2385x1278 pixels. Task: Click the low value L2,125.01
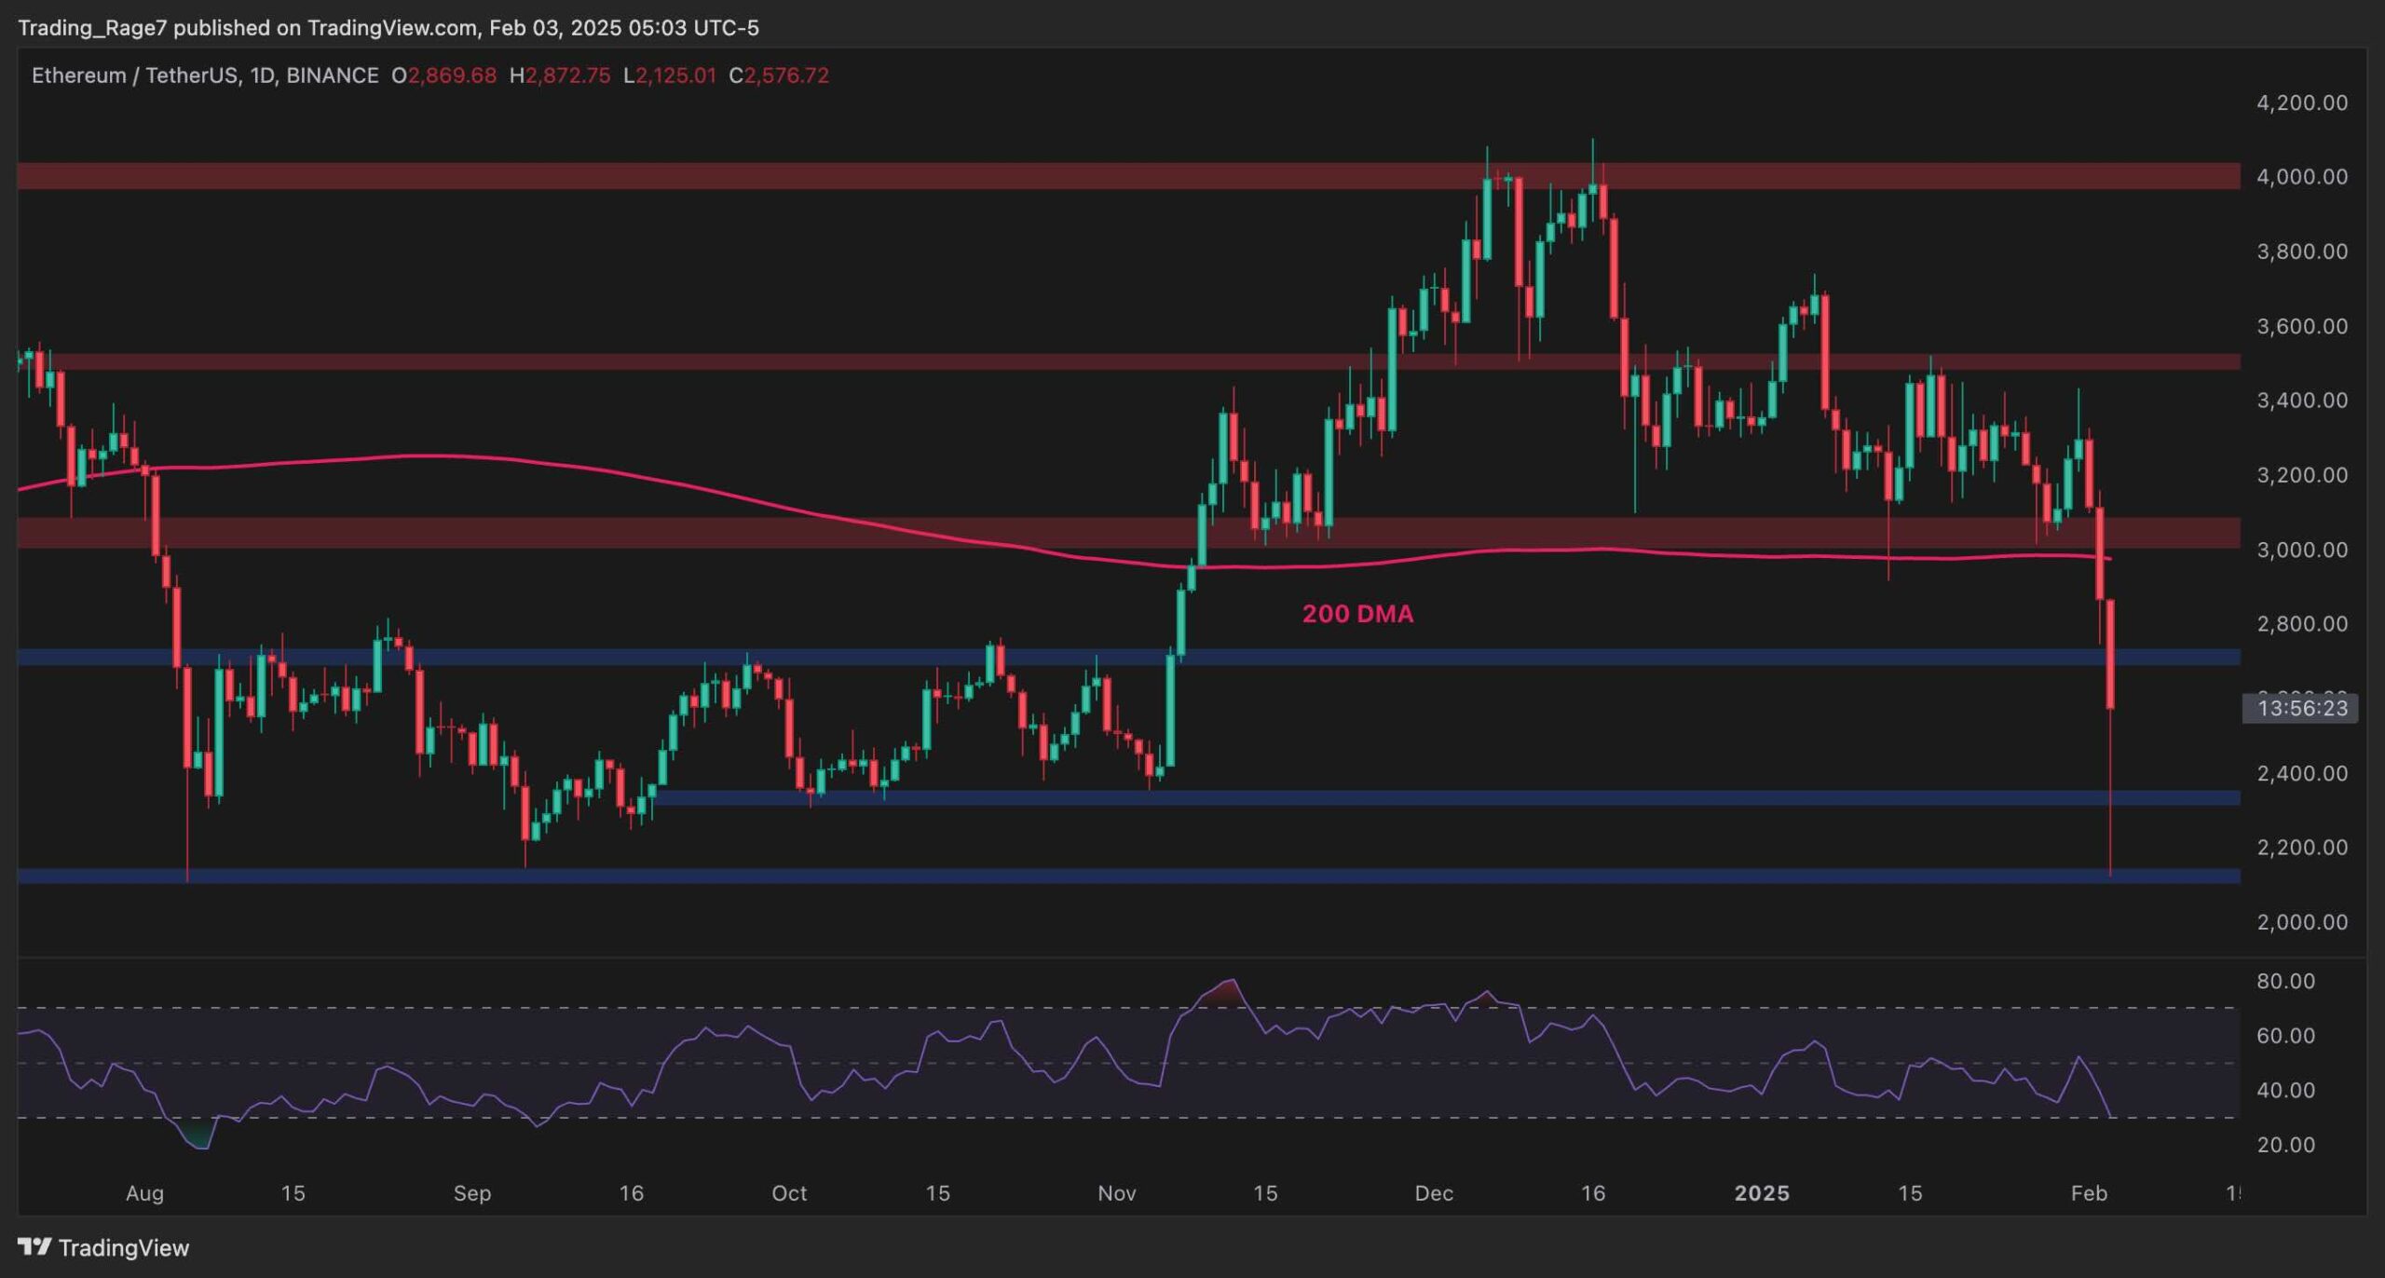tap(670, 75)
